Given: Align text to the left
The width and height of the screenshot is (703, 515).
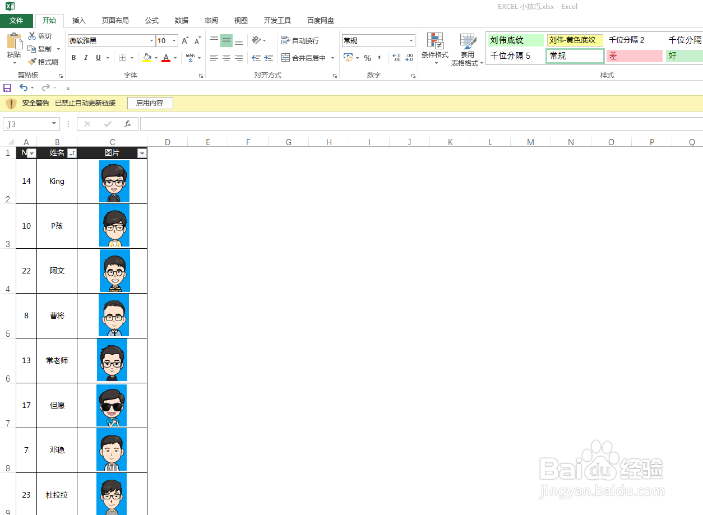Looking at the screenshot, I should (x=214, y=58).
